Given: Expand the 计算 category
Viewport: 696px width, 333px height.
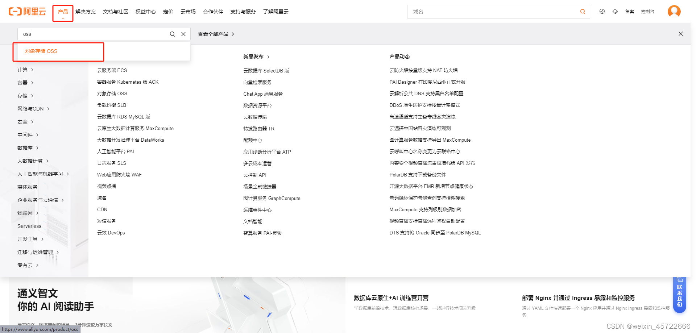Looking at the screenshot, I should click(x=25, y=70).
